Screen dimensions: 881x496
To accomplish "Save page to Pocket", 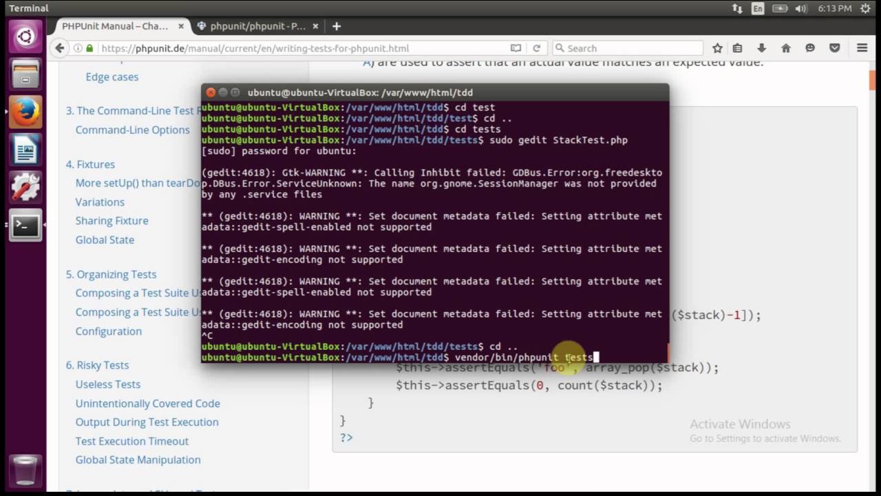I will (834, 48).
